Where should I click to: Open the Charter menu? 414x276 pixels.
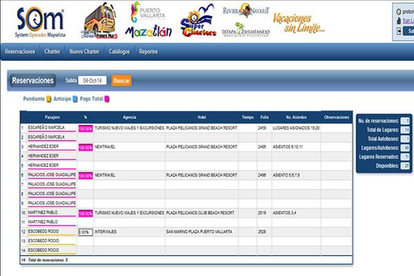pos(52,52)
